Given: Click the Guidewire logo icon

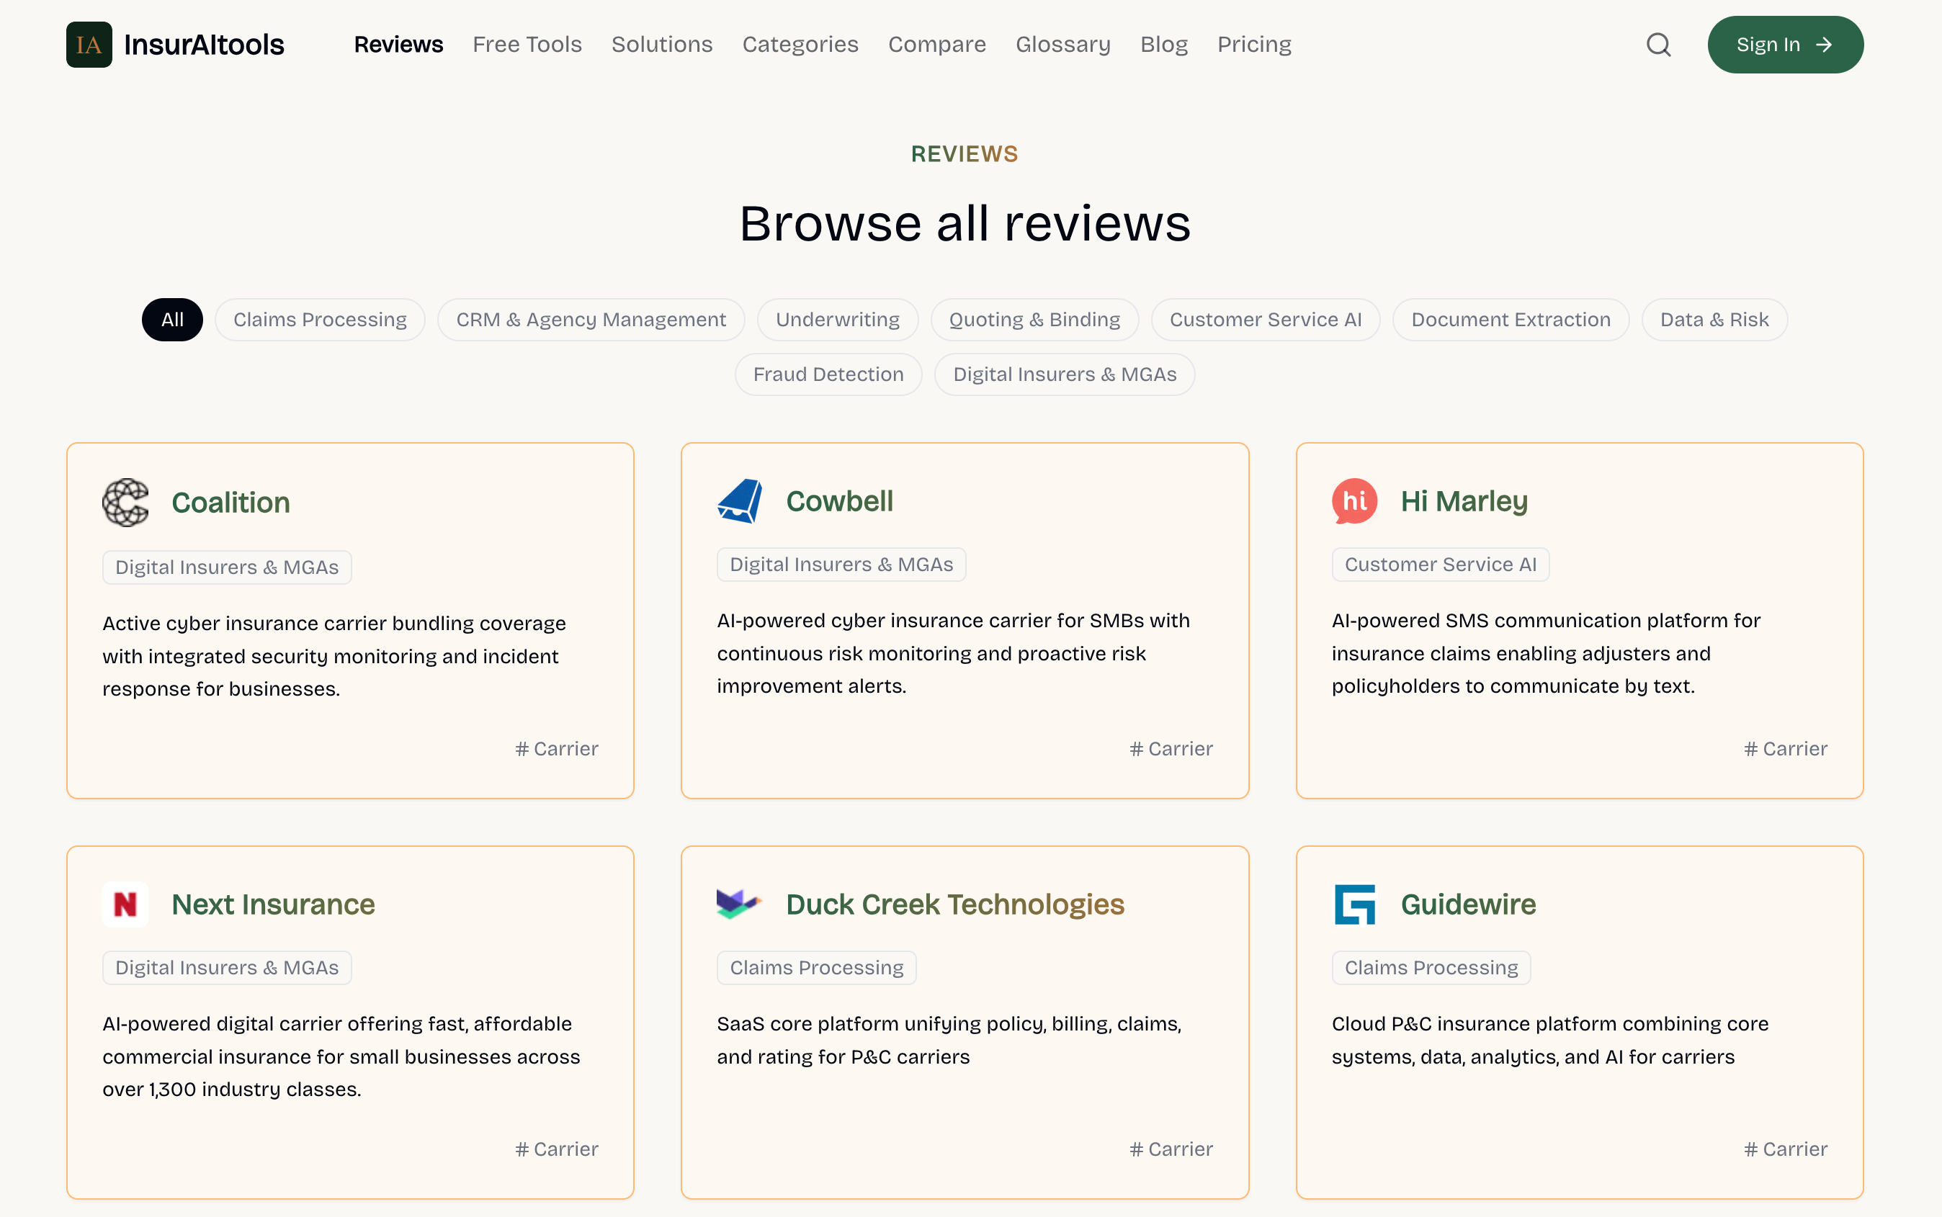Looking at the screenshot, I should tap(1354, 904).
